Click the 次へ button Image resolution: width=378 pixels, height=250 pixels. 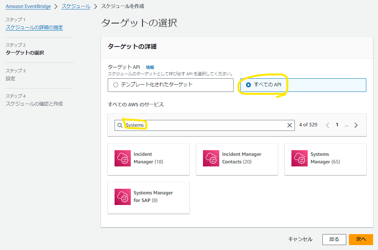pyautogui.click(x=361, y=239)
